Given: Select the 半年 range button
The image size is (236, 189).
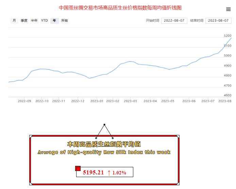Looking at the screenshot, I should pyautogui.click(x=34, y=21).
